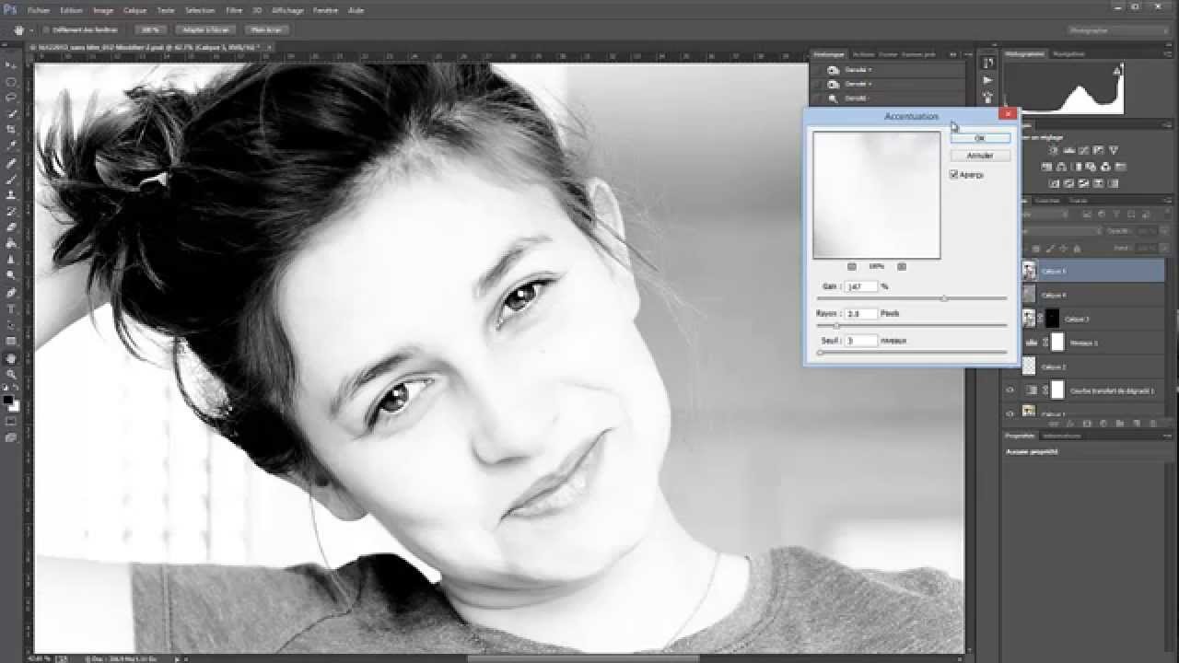Image resolution: width=1179 pixels, height=663 pixels.
Task: Open the Histogramme panel options menu
Action: 1168,54
